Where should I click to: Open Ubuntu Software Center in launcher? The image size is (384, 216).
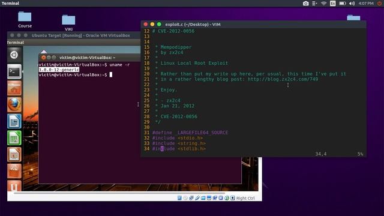click(x=14, y=172)
